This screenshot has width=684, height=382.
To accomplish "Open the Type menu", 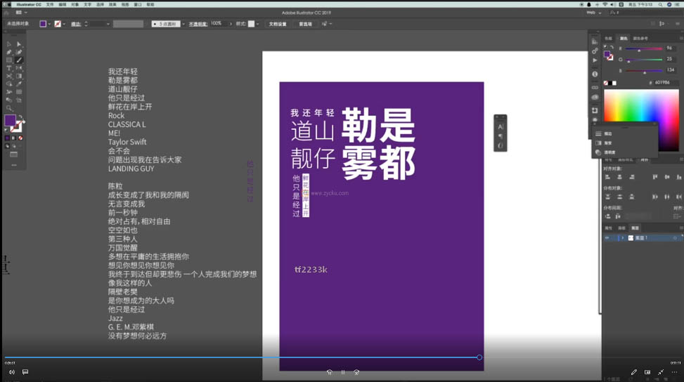I will click(88, 4).
